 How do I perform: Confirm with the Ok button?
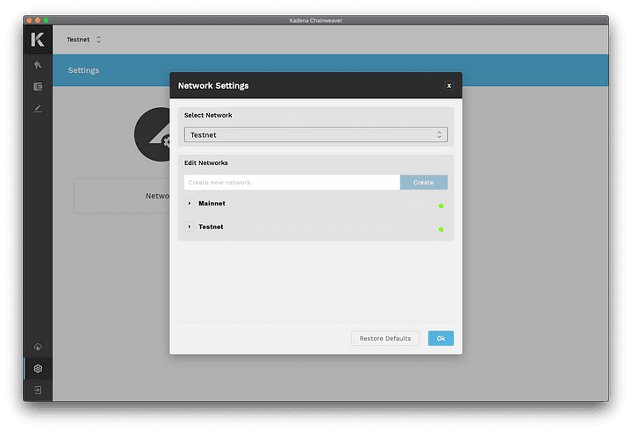click(x=441, y=338)
